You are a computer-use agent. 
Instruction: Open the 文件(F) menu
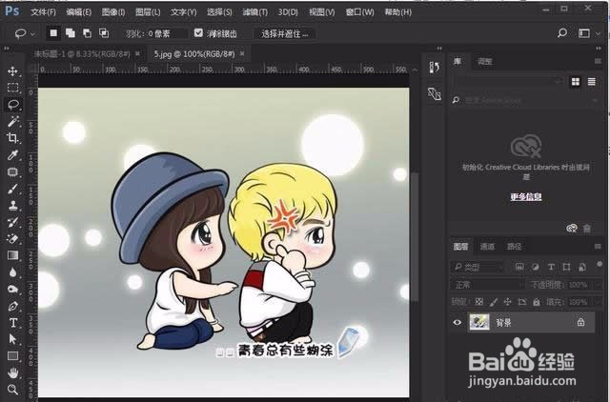point(43,12)
